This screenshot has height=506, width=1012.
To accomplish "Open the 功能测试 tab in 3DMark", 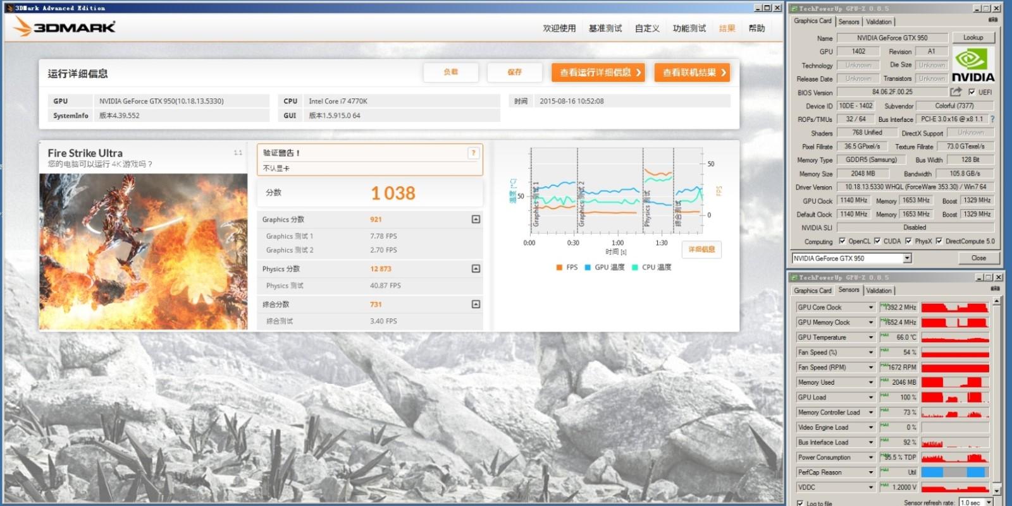I will (x=689, y=28).
